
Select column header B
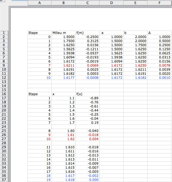(63, 3)
